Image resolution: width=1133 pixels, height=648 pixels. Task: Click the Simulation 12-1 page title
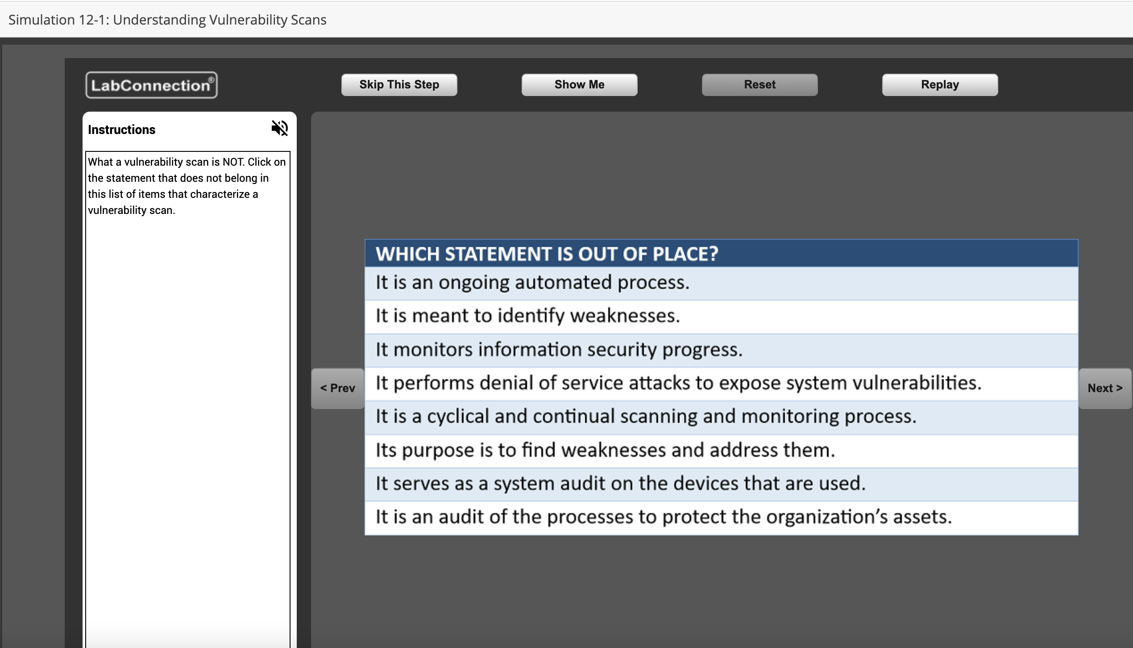coord(167,20)
